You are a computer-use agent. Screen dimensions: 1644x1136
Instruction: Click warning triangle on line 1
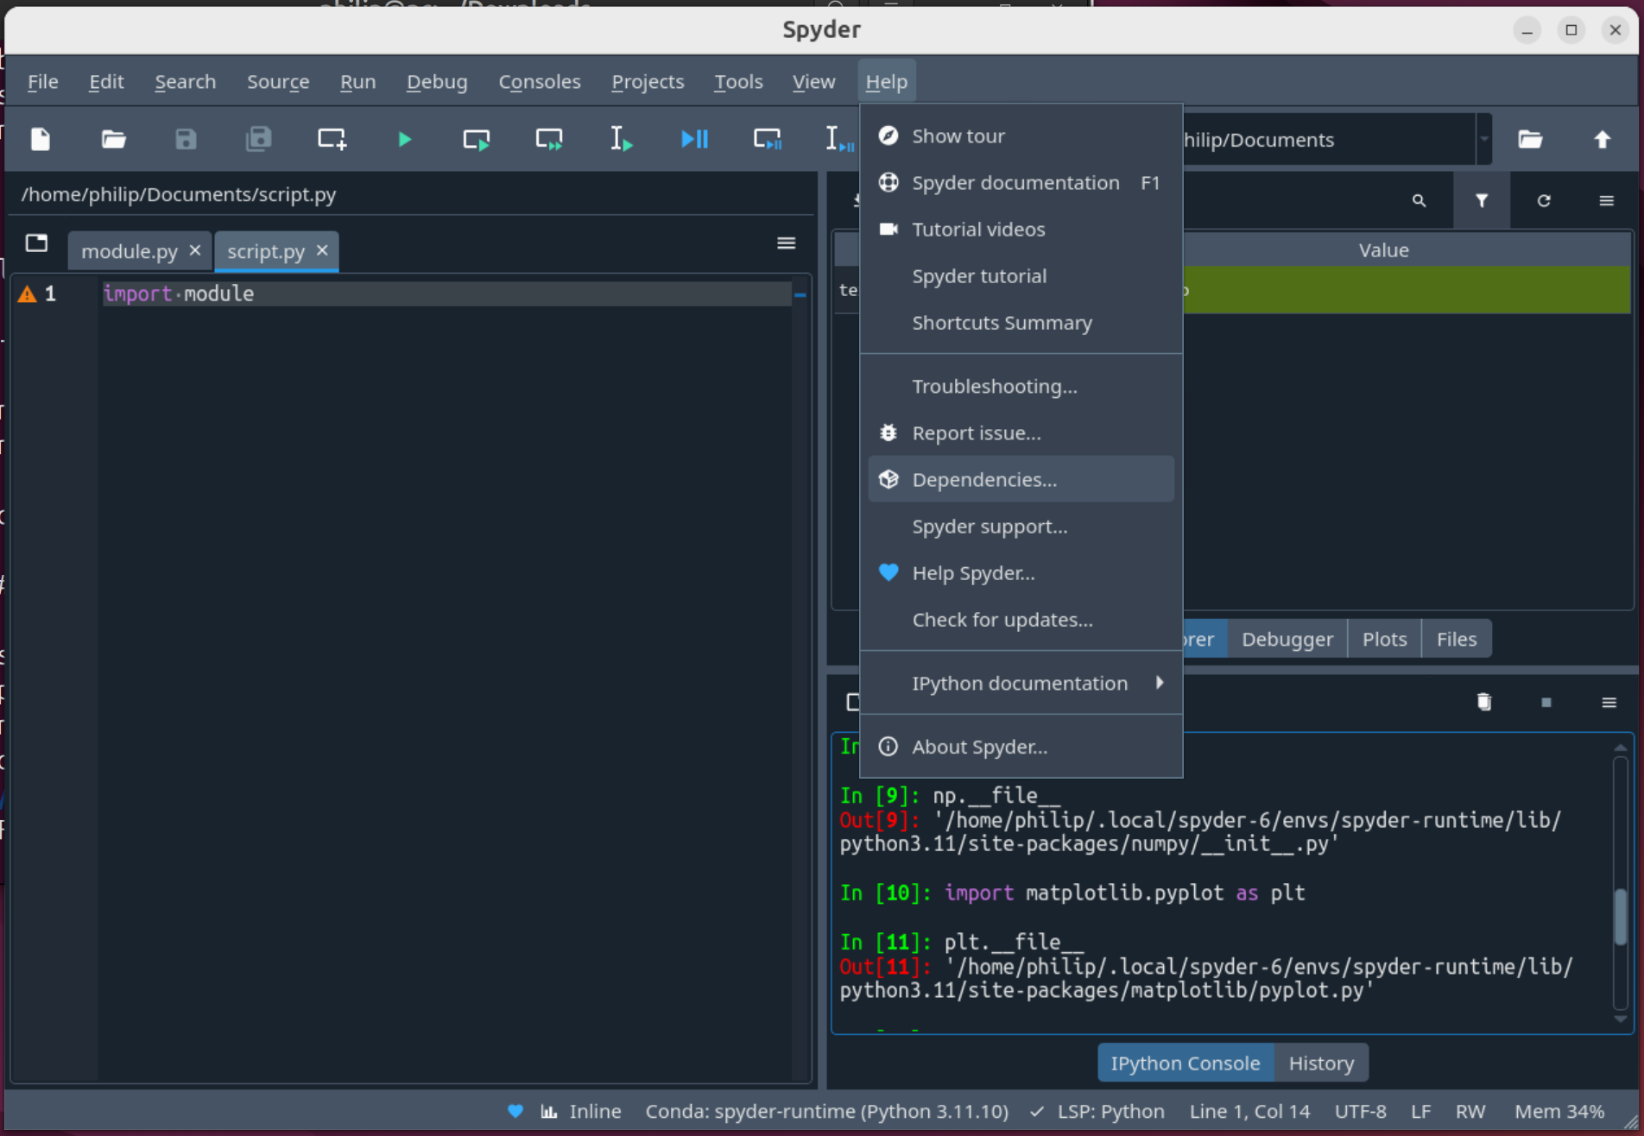tap(27, 294)
